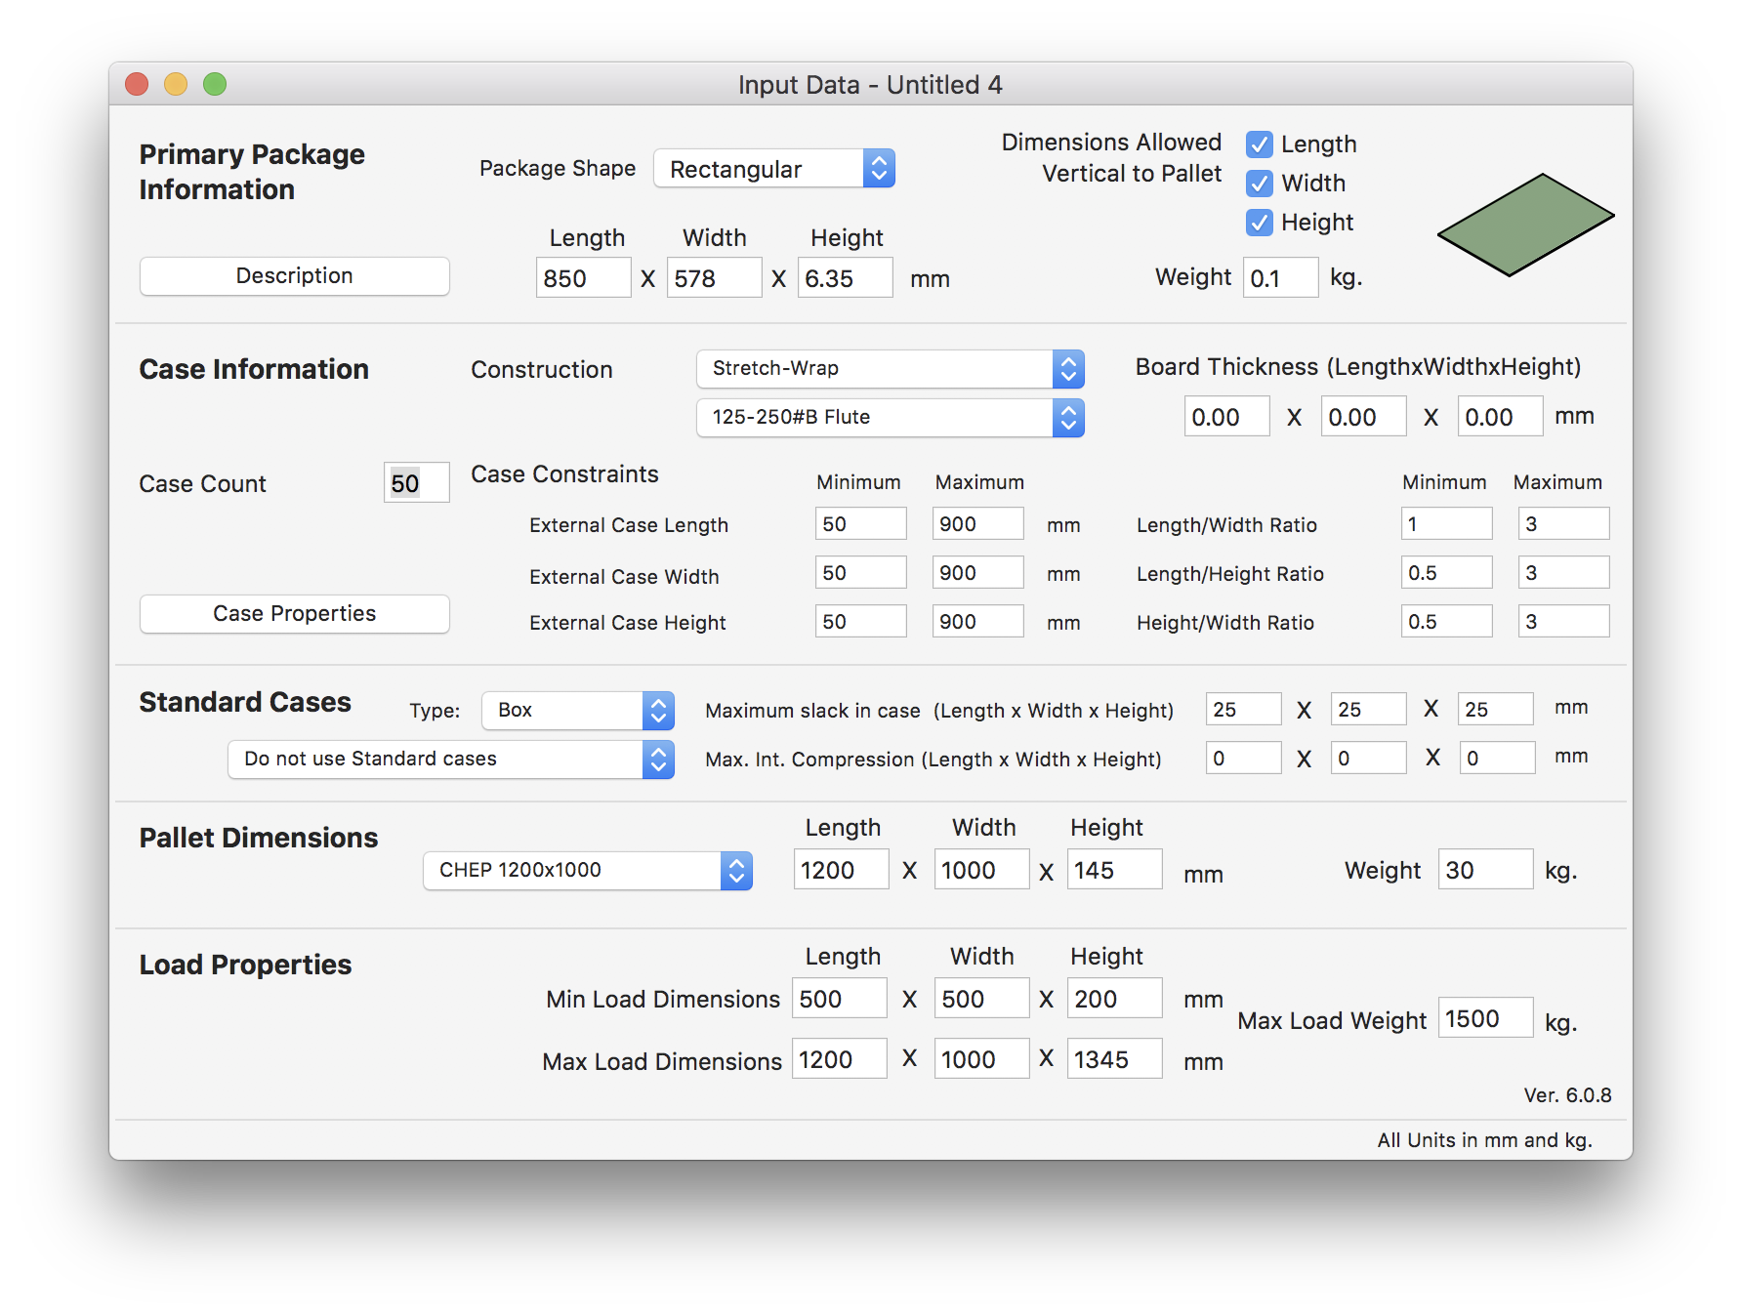1742x1316 pixels.
Task: Click the package Width field 578
Action: (714, 278)
